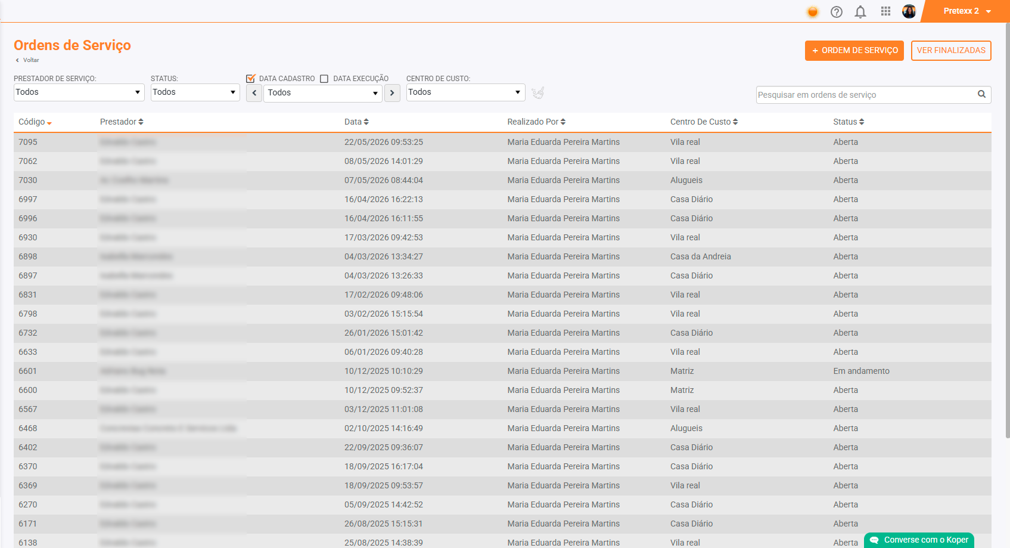Open the notifications bell

pos(860,11)
